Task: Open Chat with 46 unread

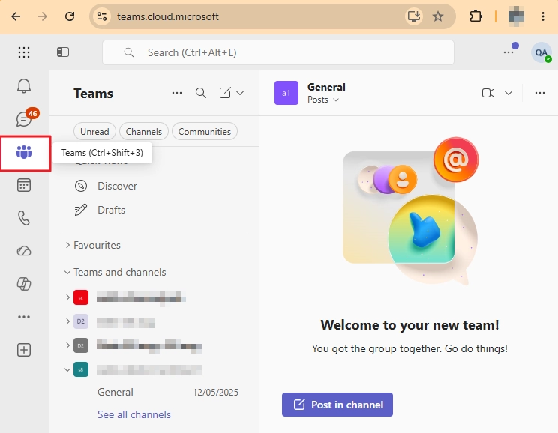Action: (x=24, y=118)
